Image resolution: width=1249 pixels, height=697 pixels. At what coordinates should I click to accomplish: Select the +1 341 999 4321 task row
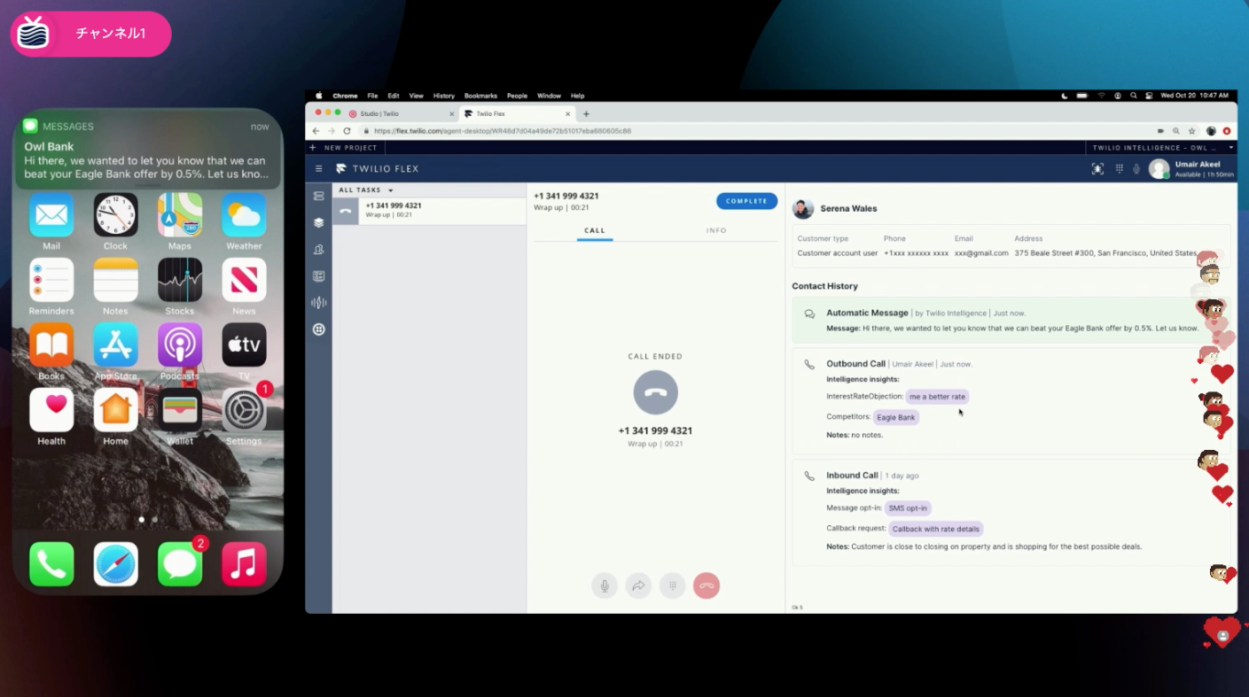click(429, 211)
